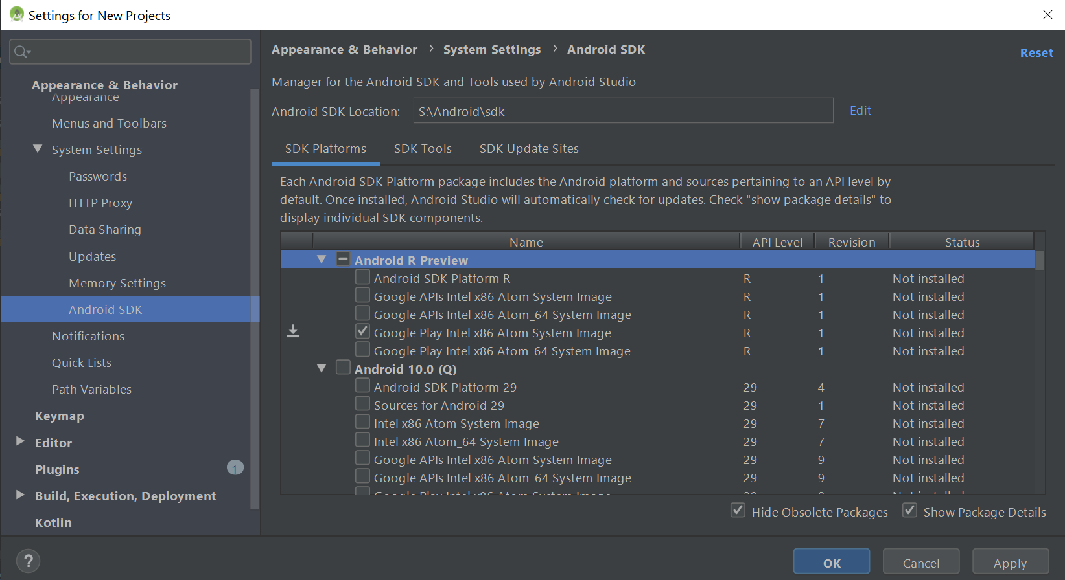Click the API Level column header
1065x580 pixels.
(777, 242)
